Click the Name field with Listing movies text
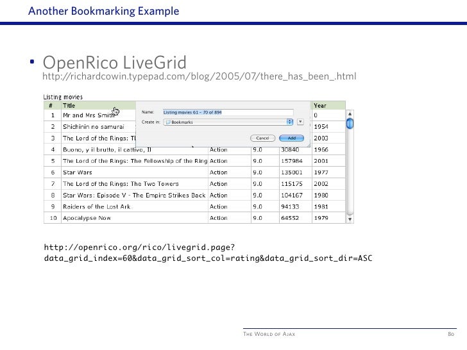The width and height of the screenshot is (467, 350). coord(228,112)
